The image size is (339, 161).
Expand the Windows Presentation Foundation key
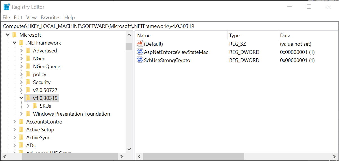click(x=21, y=114)
